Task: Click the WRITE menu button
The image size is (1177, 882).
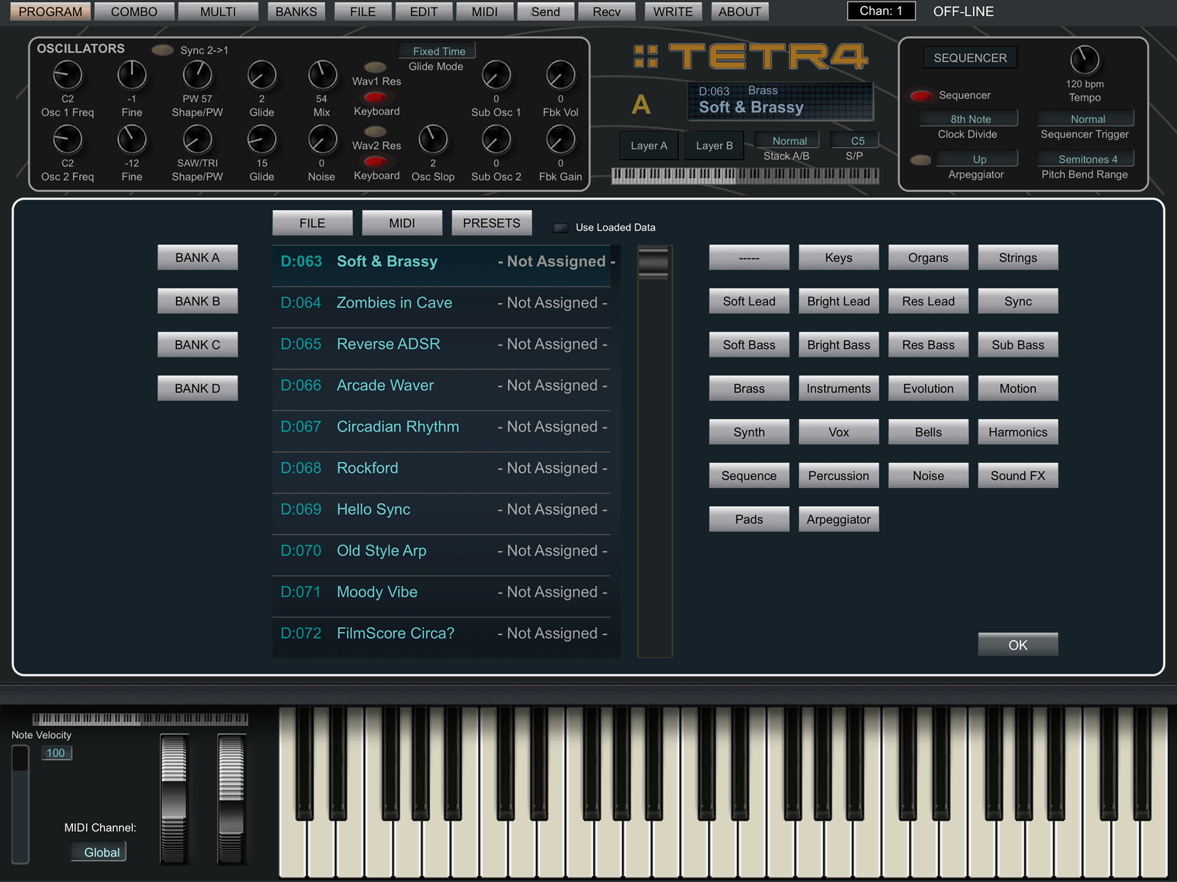Action: click(673, 12)
